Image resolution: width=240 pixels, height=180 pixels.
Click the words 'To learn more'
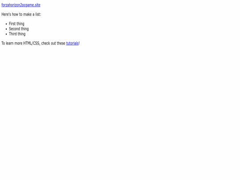click(12, 43)
